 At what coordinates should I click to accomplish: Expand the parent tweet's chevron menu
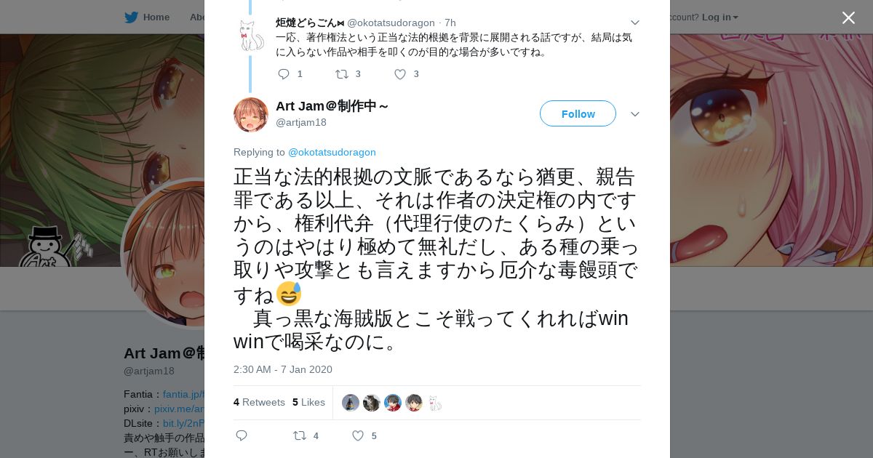pos(634,23)
